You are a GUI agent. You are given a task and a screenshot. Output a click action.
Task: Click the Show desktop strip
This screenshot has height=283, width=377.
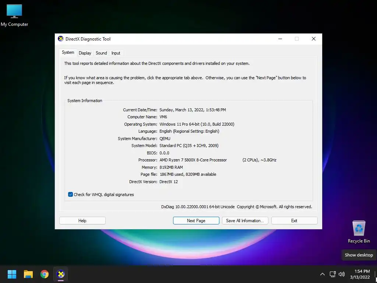[x=376, y=274]
